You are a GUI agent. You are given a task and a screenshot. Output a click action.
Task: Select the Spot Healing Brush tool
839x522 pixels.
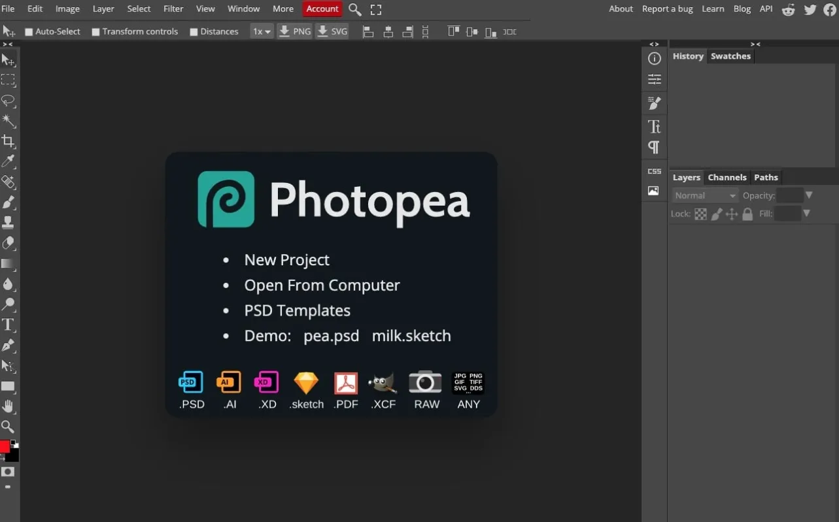(x=8, y=182)
